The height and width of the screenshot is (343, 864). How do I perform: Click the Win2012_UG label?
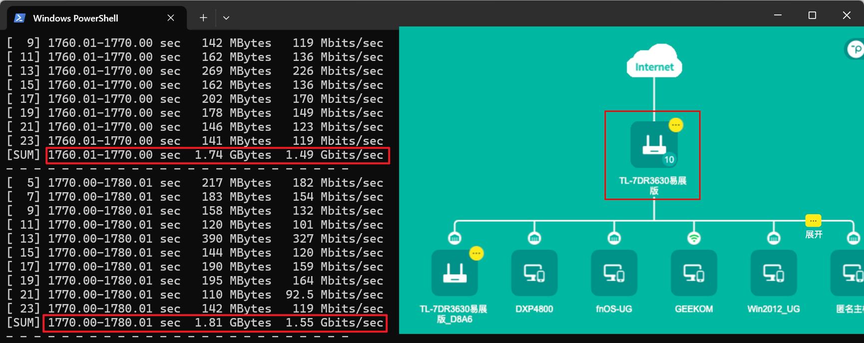coord(774,309)
